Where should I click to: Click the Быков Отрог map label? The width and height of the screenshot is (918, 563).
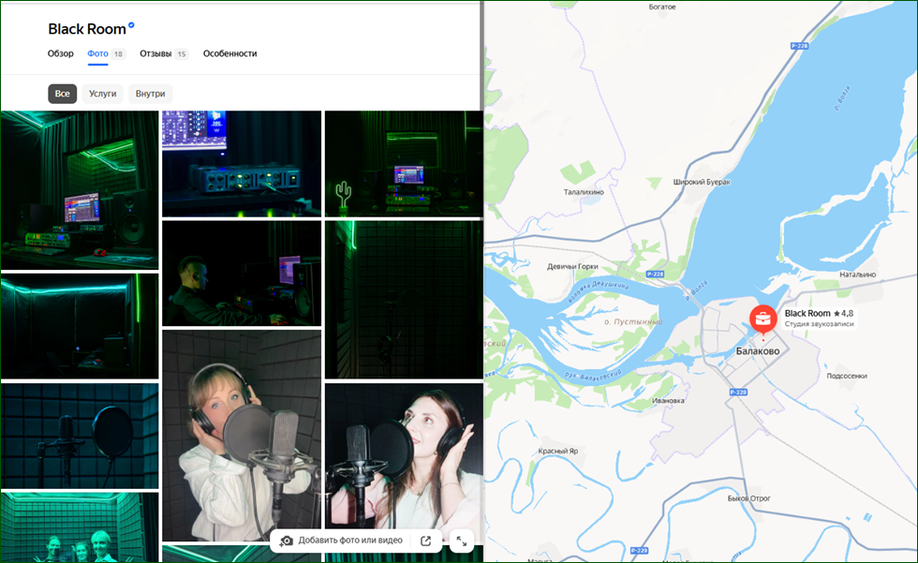click(748, 498)
